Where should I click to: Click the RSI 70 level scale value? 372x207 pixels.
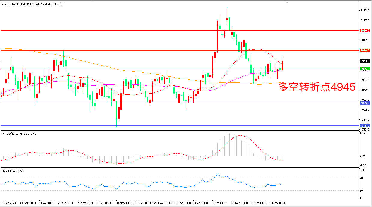tap(362, 178)
